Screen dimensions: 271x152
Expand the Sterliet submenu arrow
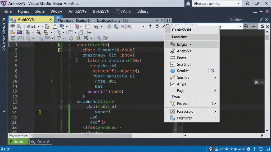click(215, 78)
